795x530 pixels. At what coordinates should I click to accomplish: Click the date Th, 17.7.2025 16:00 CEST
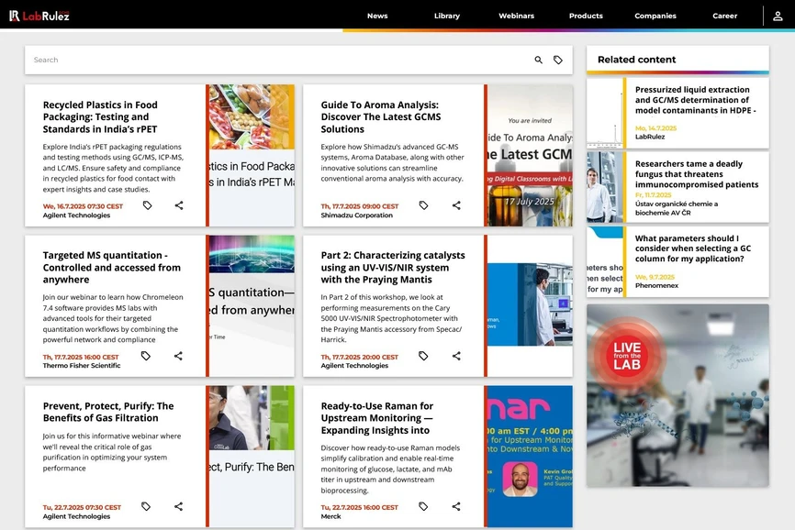[x=81, y=357]
